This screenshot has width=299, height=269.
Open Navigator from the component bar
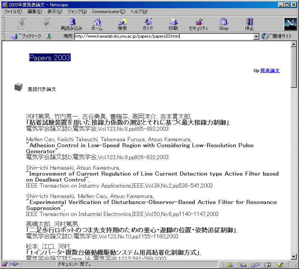click(x=229, y=265)
